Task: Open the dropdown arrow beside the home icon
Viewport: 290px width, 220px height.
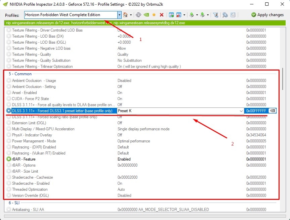Action: (x=131, y=15)
